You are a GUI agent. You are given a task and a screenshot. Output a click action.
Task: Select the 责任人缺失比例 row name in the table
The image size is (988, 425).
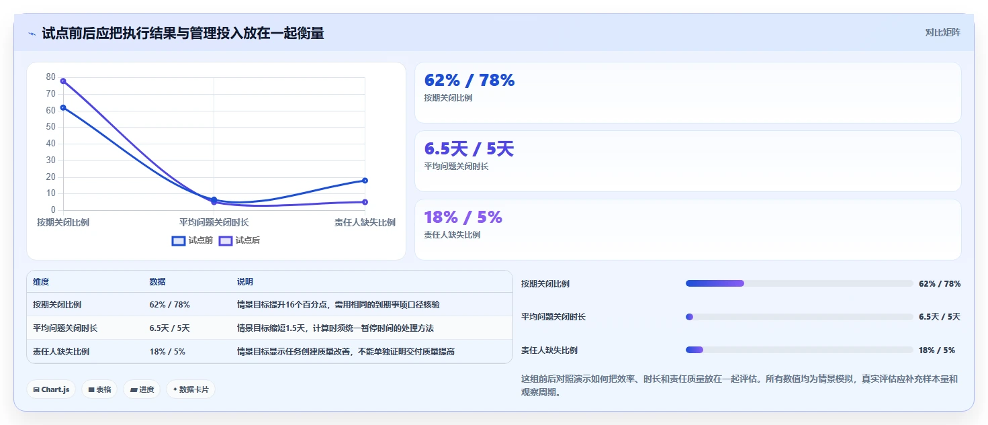tap(61, 352)
